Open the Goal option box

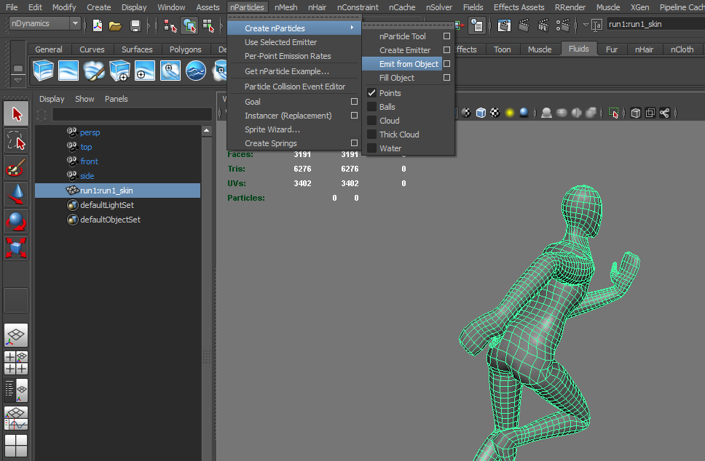[x=354, y=102]
